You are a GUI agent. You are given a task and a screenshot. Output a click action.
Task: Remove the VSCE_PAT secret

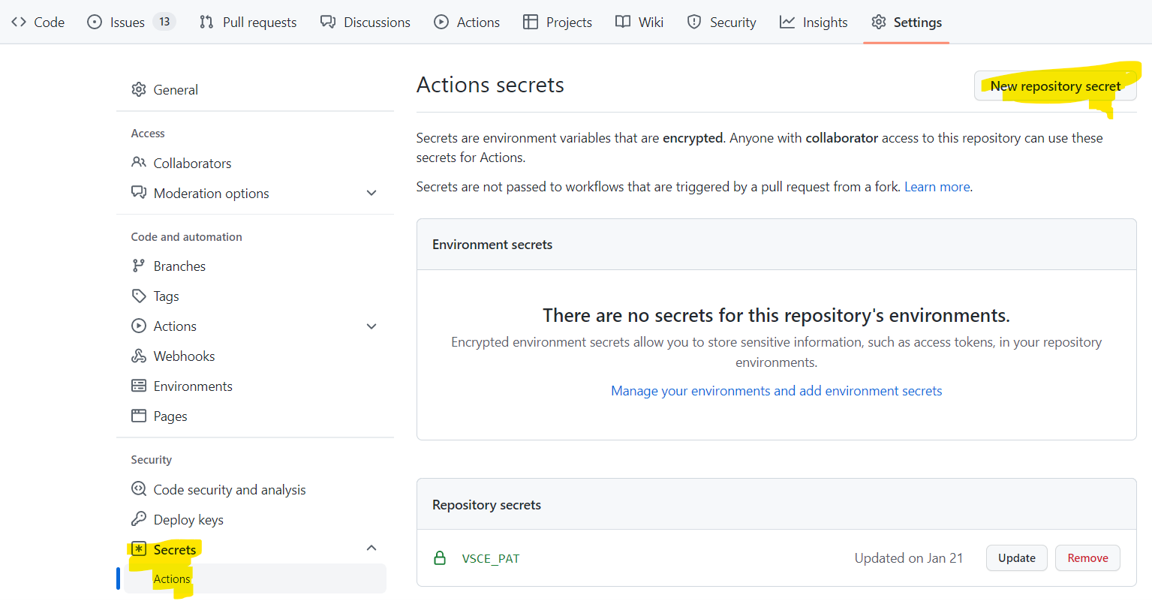1087,558
